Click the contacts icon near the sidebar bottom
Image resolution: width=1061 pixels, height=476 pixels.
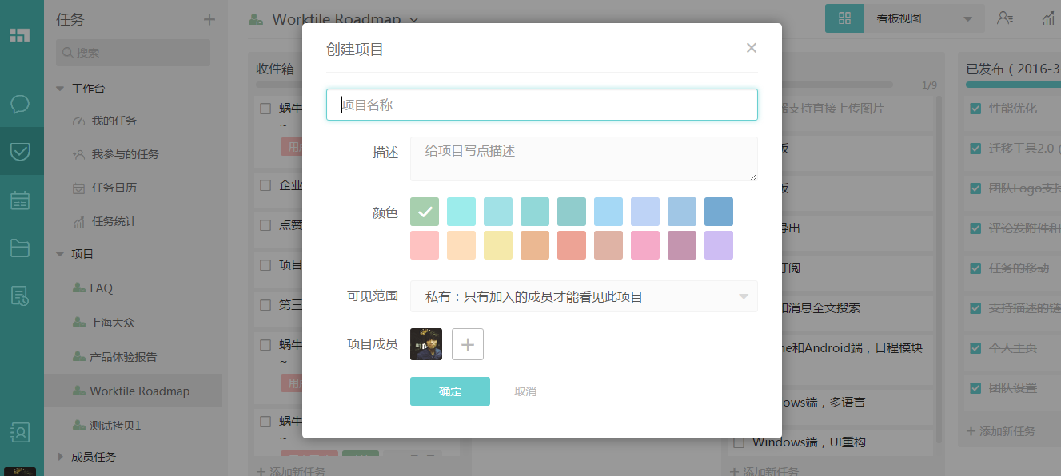coord(22,430)
